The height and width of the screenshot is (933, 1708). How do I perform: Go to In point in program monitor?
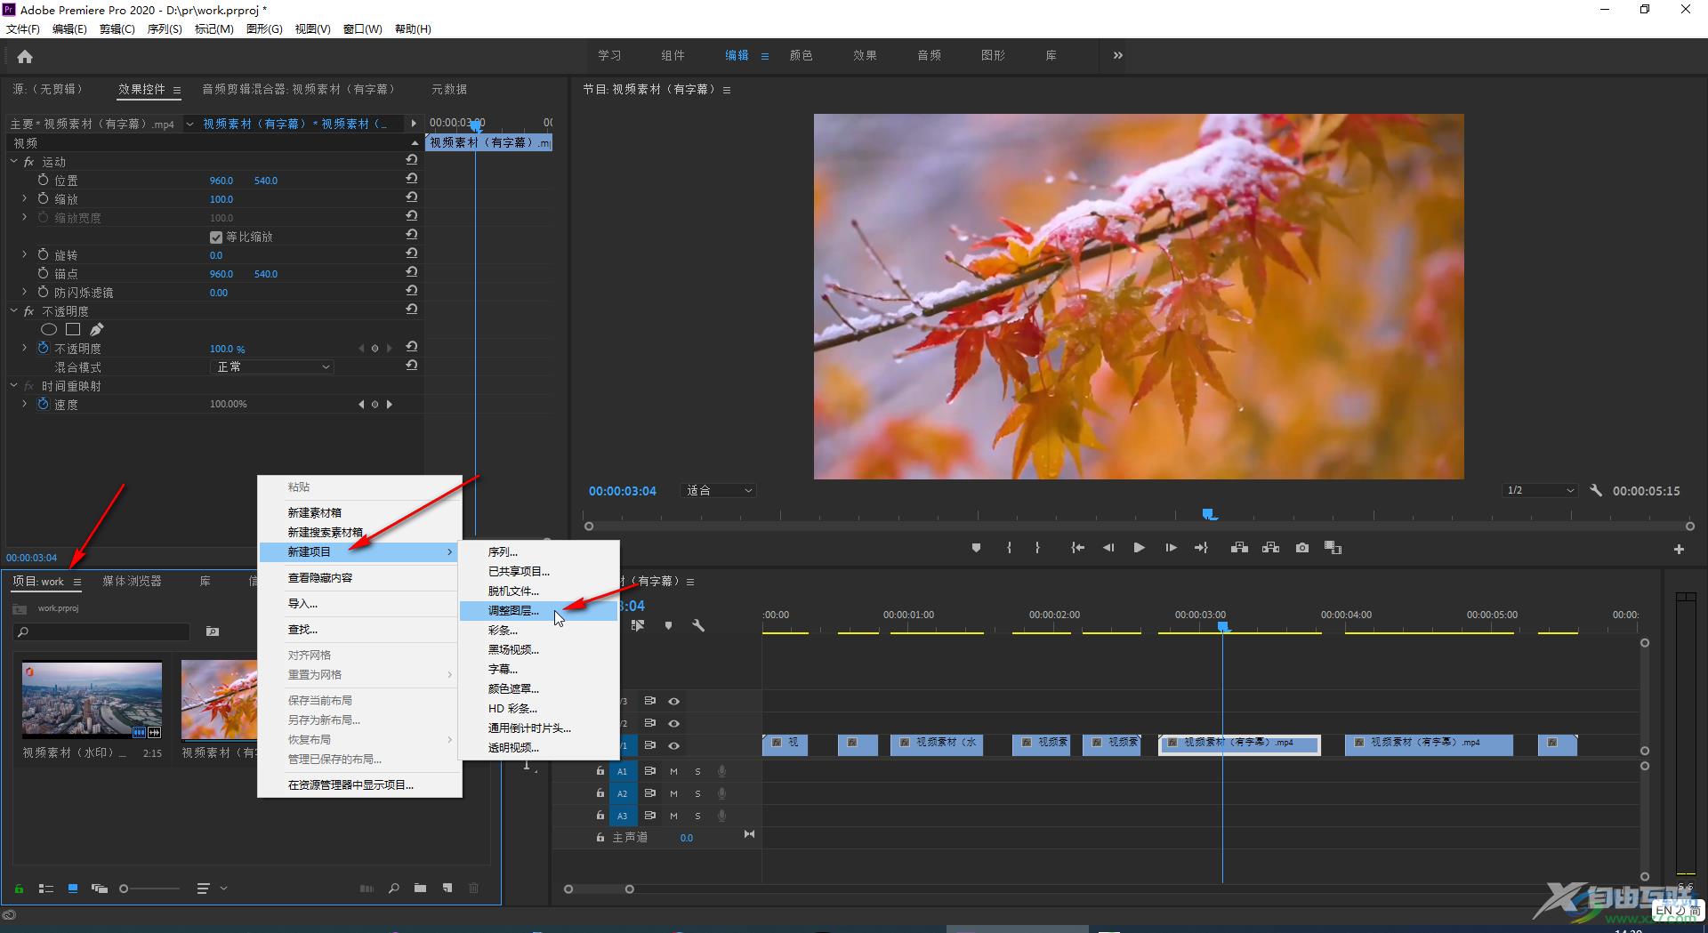[x=1077, y=548]
